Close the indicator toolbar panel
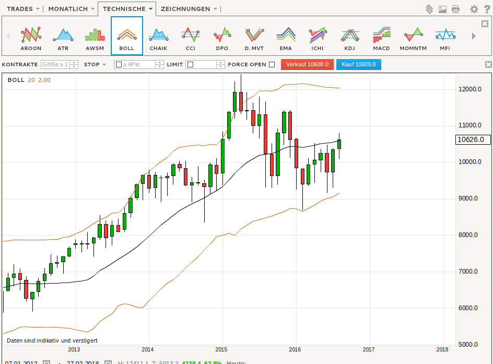This screenshot has width=493, height=364. 485,24
